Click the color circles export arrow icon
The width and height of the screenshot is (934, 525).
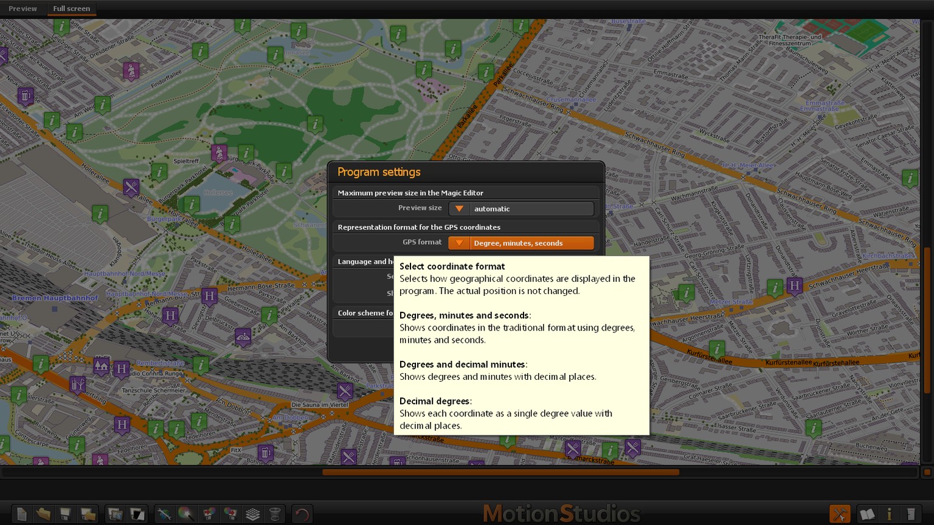point(230,514)
